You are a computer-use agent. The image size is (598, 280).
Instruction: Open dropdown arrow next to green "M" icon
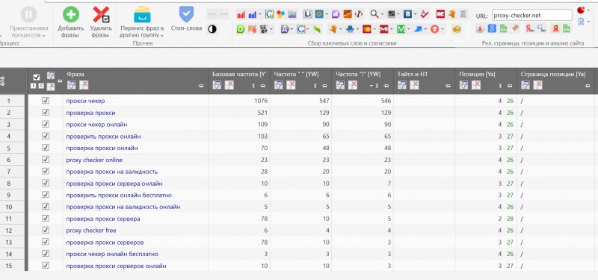[408, 29]
